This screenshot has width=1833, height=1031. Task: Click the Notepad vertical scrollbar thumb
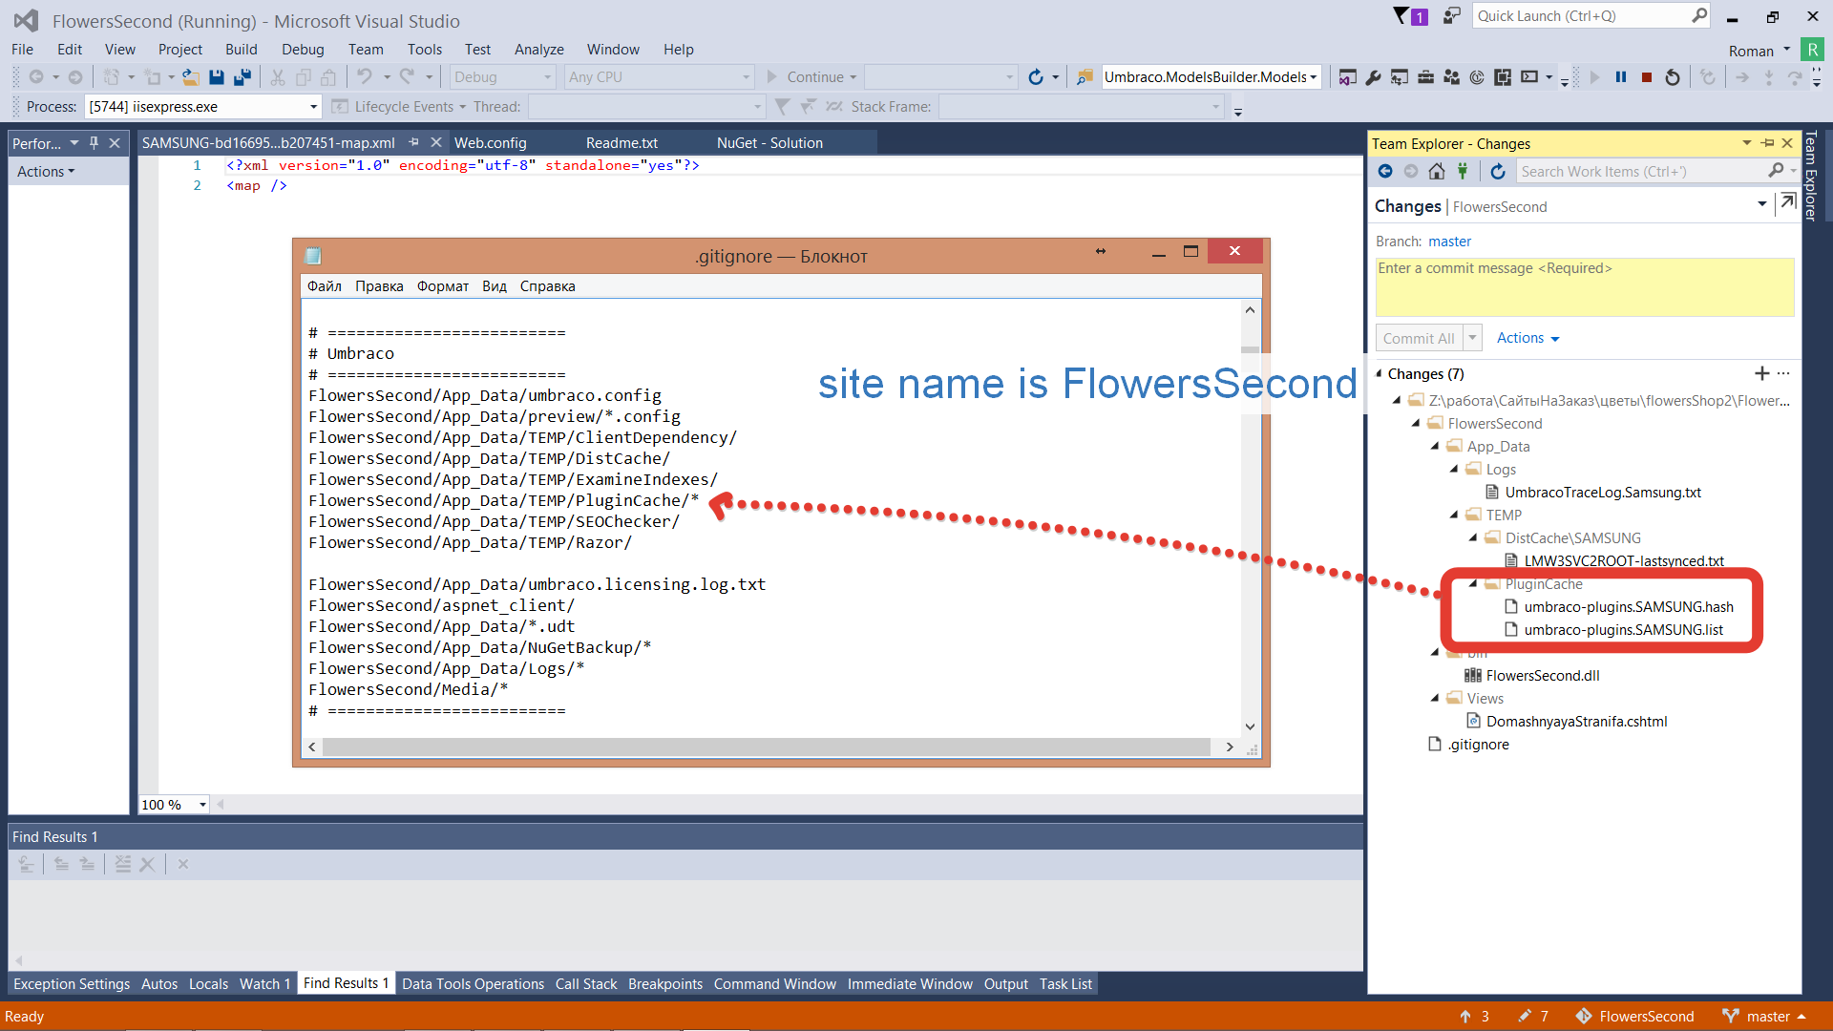pos(1250,349)
